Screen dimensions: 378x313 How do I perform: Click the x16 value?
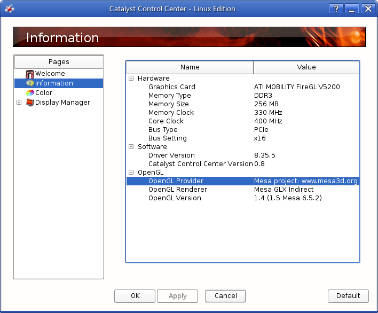tap(259, 138)
